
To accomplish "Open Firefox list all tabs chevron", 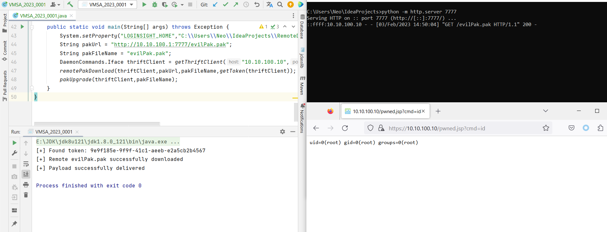I will pos(546,111).
